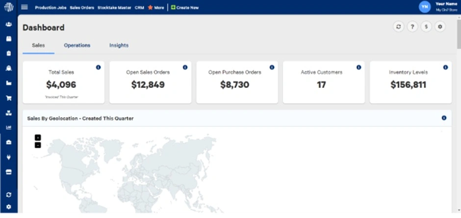This screenshot has height=218, width=461.
Task: Switch to the Insights tab
Action: click(119, 45)
